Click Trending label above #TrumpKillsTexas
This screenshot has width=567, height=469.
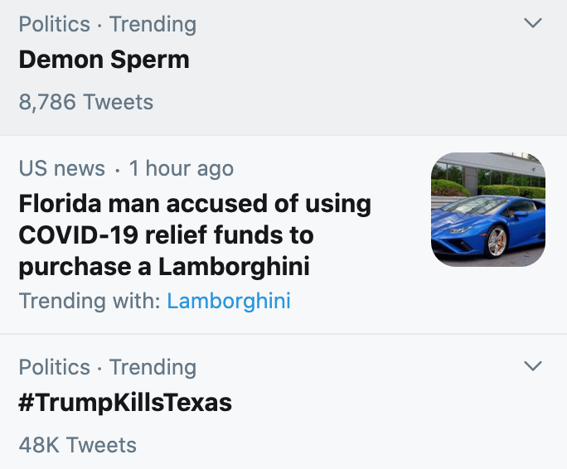[153, 368]
